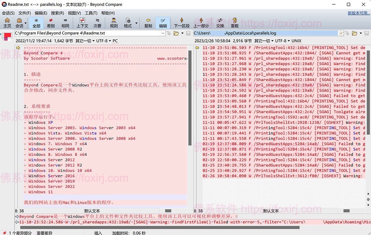Screen dimensions: 371x235
Task: Click the 重载 (Reload) toolbar icon
Action: click(234, 23)
